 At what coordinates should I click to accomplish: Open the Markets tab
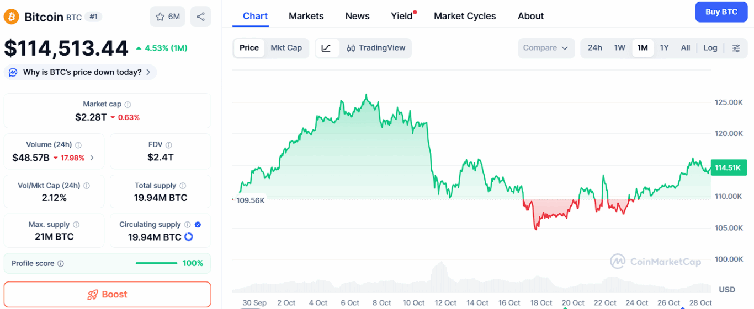click(306, 16)
